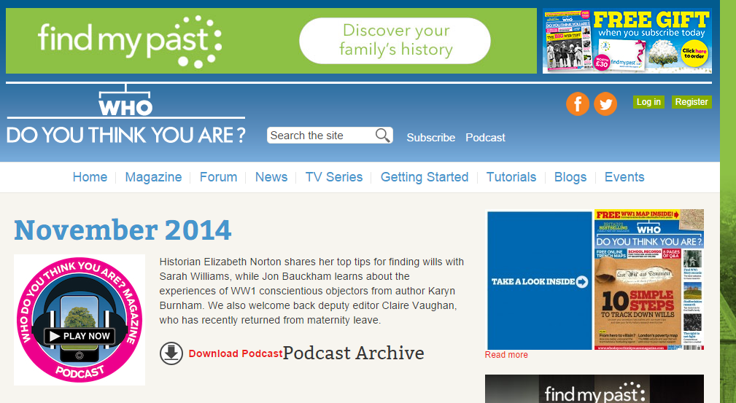
Task: Open the Forum menu item
Action: [218, 177]
